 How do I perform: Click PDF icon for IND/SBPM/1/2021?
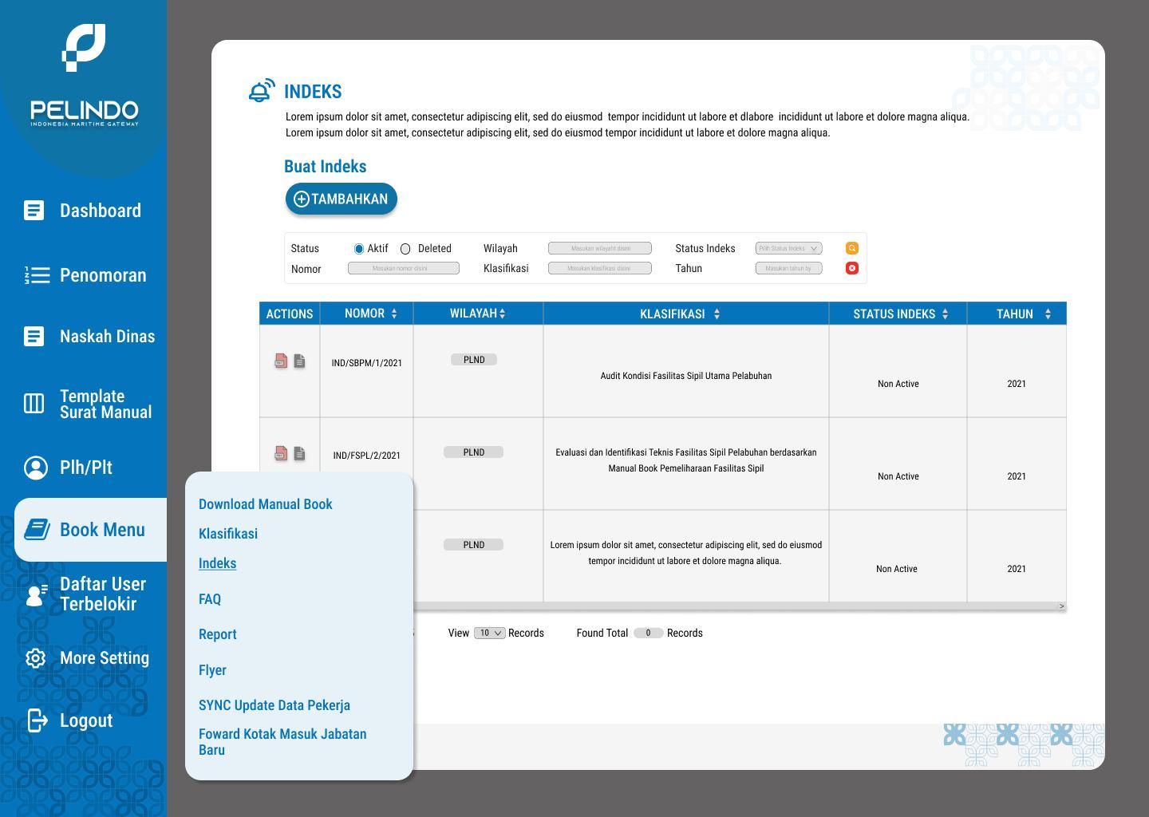[281, 361]
